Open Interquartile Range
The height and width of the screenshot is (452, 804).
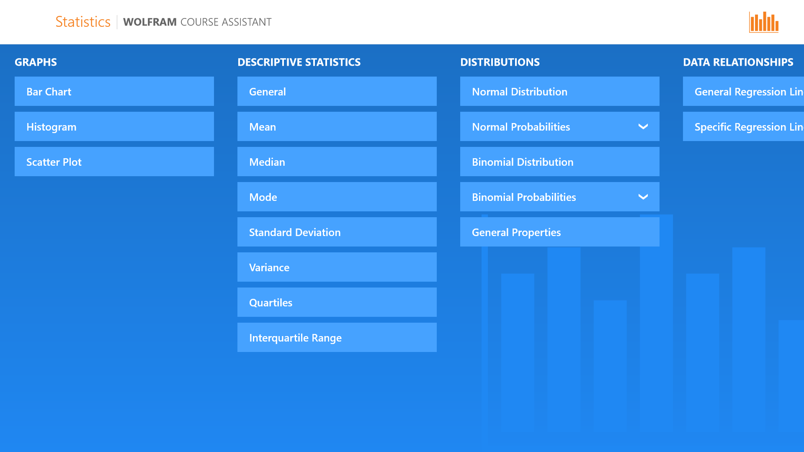click(337, 337)
